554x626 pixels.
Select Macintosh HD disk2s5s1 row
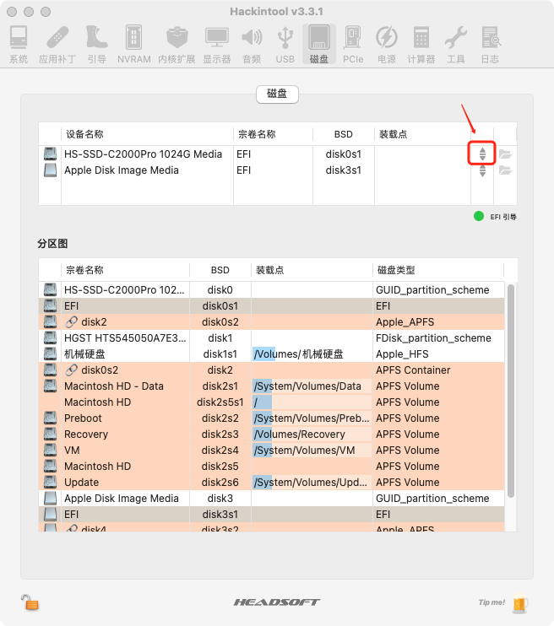pyautogui.click(x=272, y=402)
